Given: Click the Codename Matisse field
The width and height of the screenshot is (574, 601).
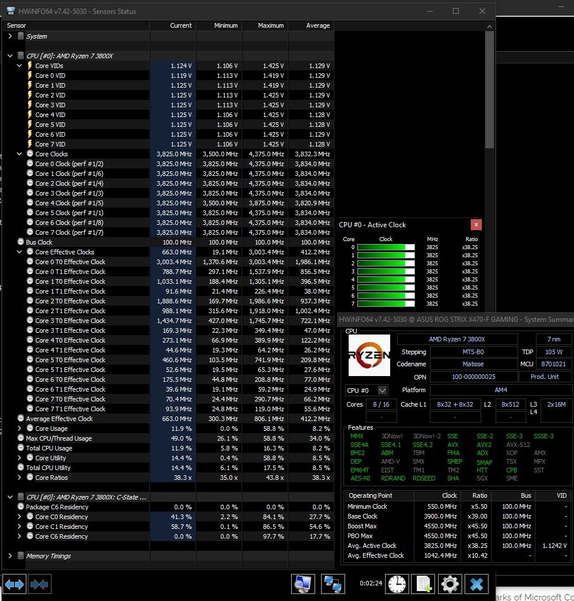Looking at the screenshot, I should coord(473,364).
